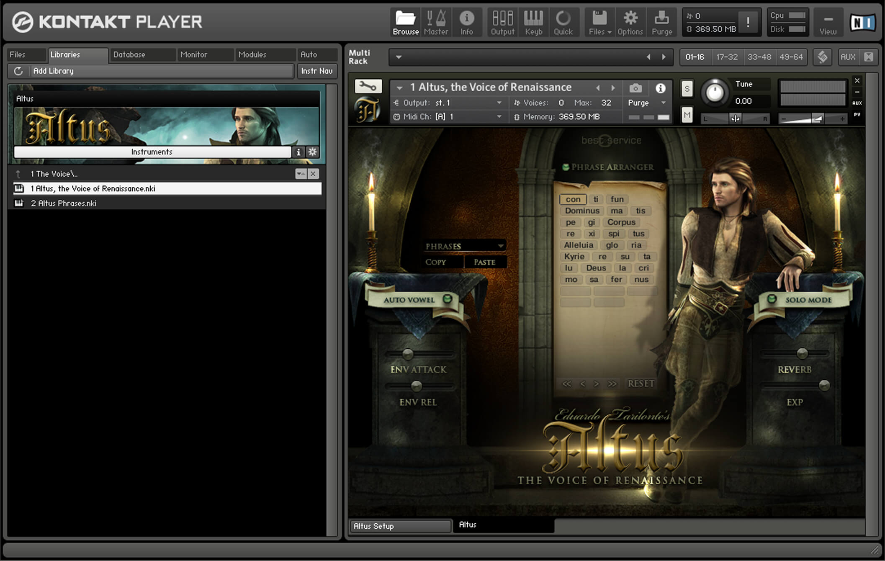The image size is (885, 561).
Task: Open the folder sort dropdown in 1 The Voice row
Action: tap(301, 174)
